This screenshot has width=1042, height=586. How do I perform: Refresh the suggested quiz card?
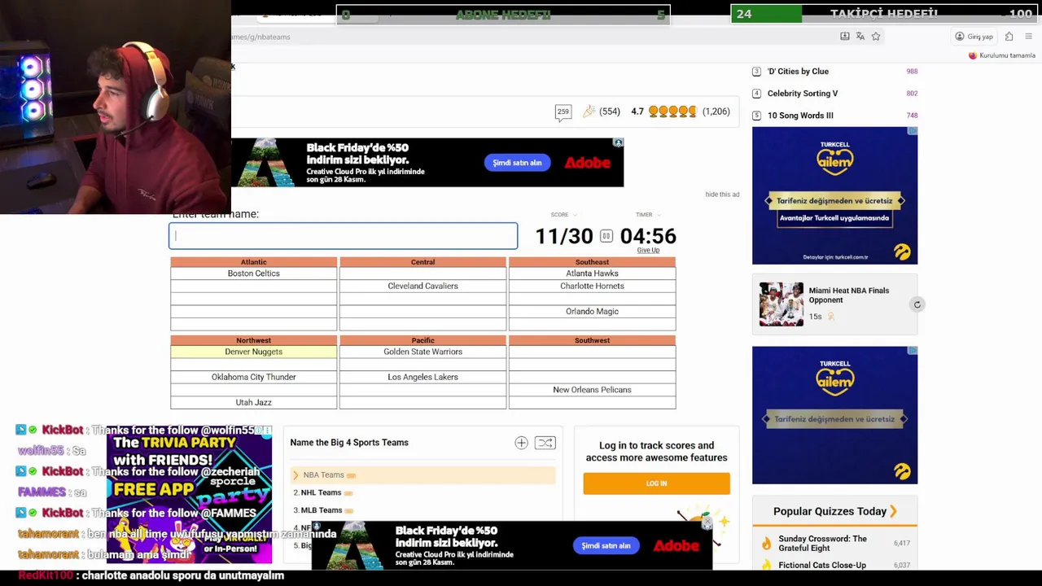[x=917, y=304]
